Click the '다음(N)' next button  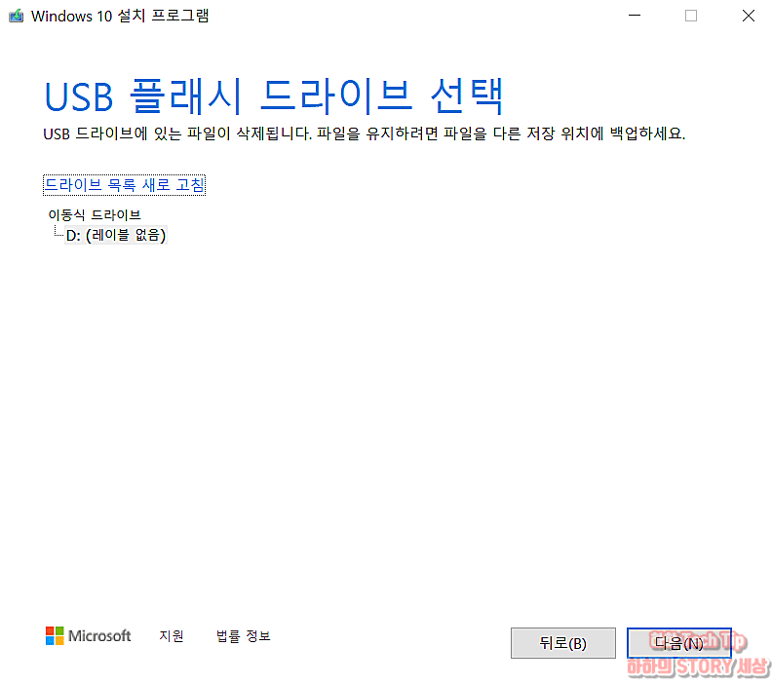pyautogui.click(x=679, y=643)
